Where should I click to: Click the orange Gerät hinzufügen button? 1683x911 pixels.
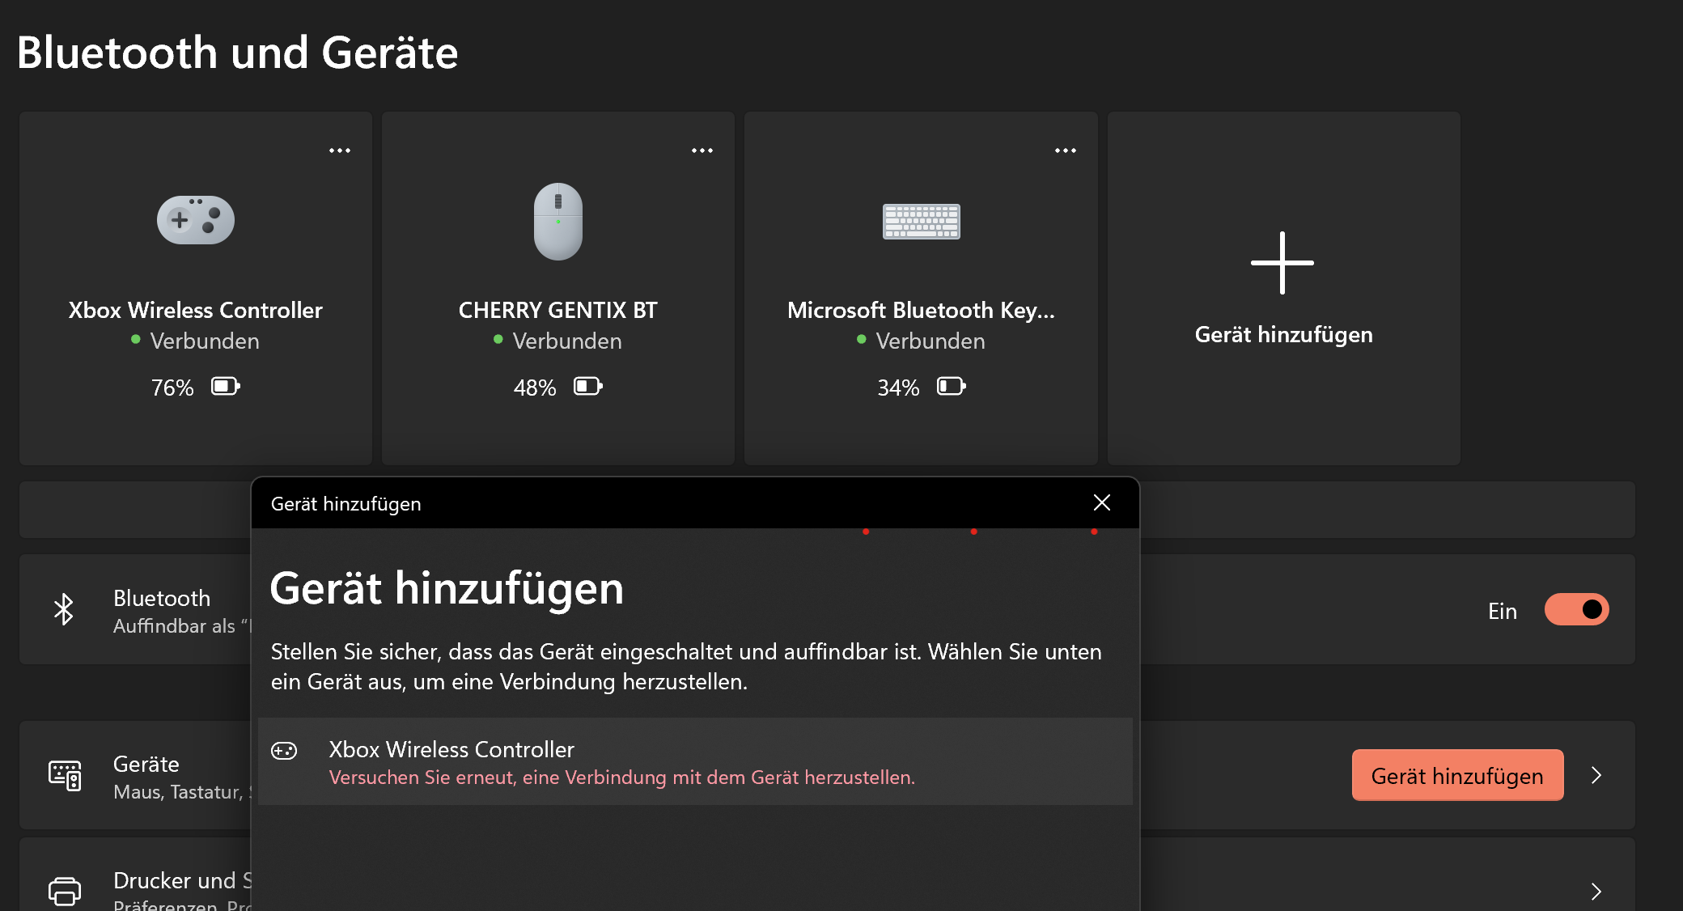pos(1457,775)
